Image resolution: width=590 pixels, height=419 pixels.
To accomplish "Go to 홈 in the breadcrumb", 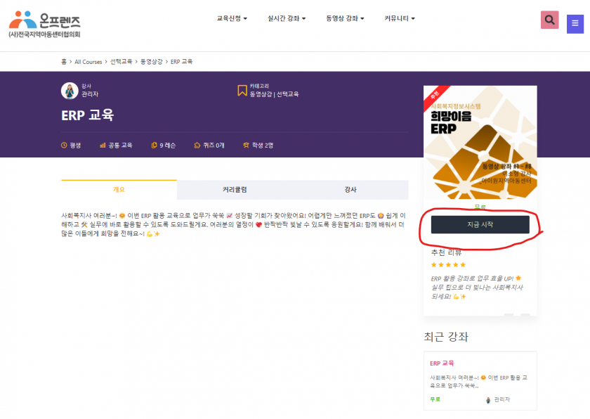I will point(64,62).
